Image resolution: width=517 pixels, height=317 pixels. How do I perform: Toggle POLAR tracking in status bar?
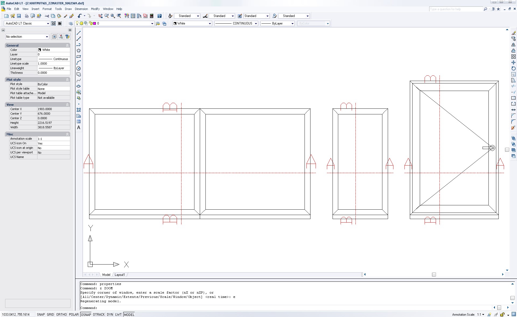pyautogui.click(x=74, y=314)
